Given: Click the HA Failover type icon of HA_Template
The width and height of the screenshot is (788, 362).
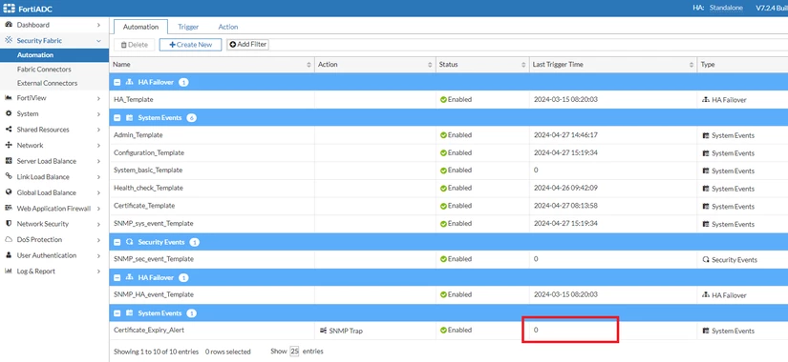Looking at the screenshot, I should pos(706,100).
